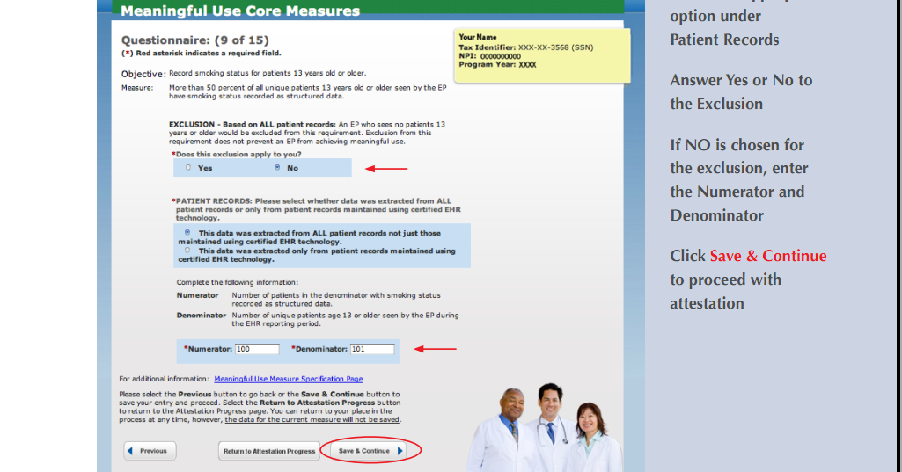Choose data extracted from ALL patient records
This screenshot has height=472, width=902.
(187, 232)
